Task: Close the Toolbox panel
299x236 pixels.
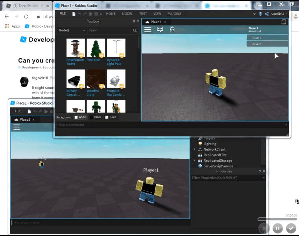Action: point(138,21)
